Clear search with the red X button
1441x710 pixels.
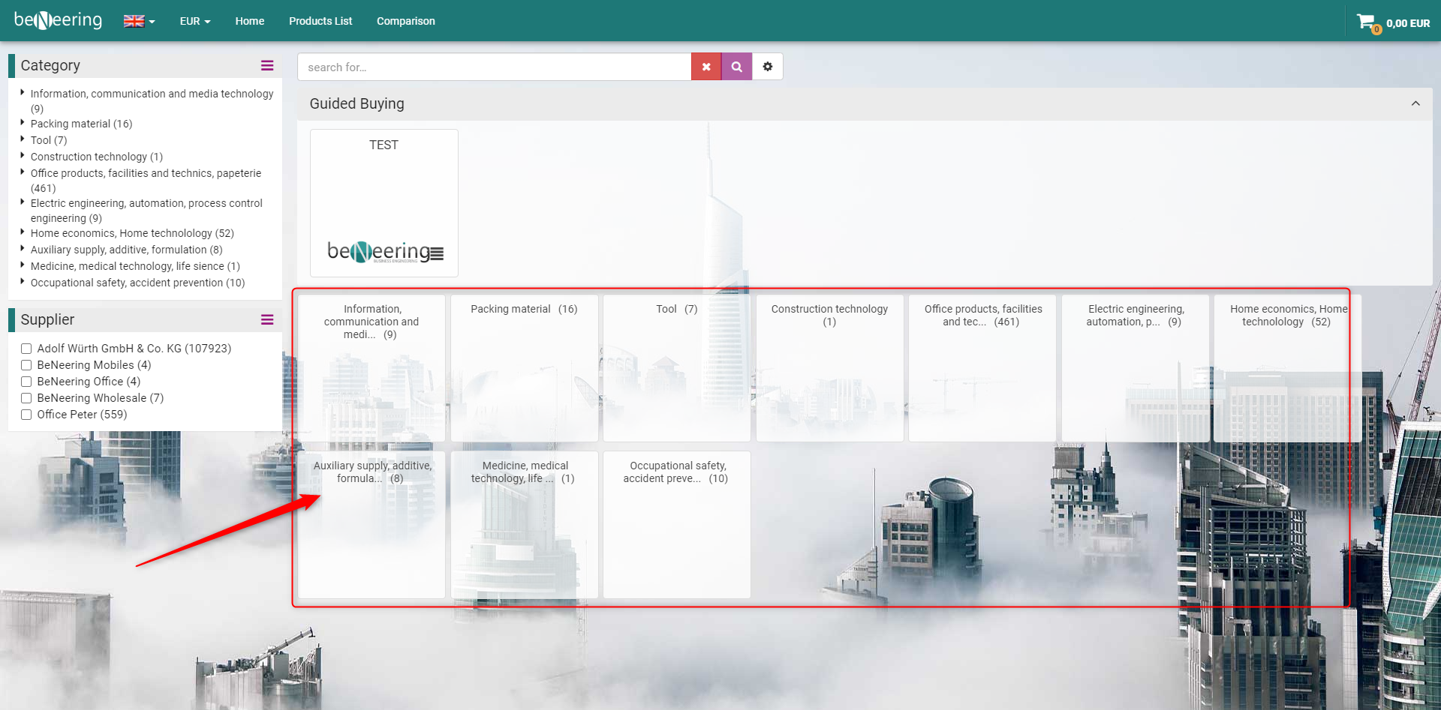pos(706,67)
